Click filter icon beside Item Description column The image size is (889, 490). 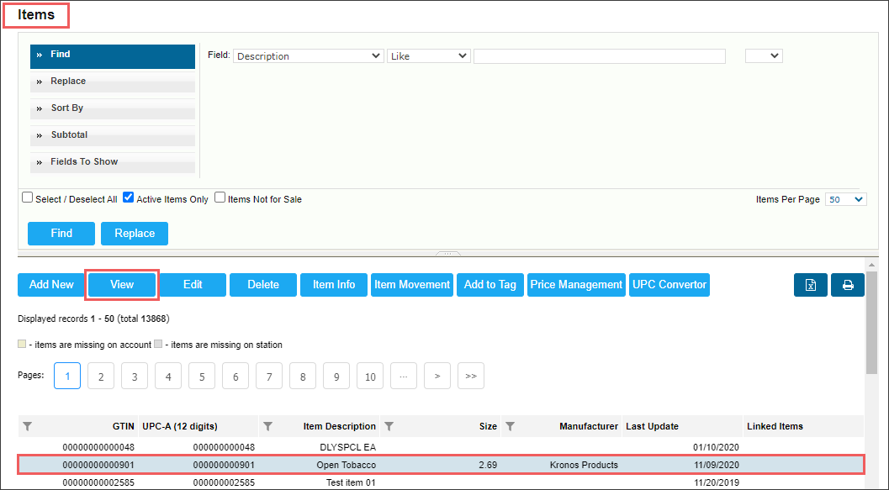(267, 427)
